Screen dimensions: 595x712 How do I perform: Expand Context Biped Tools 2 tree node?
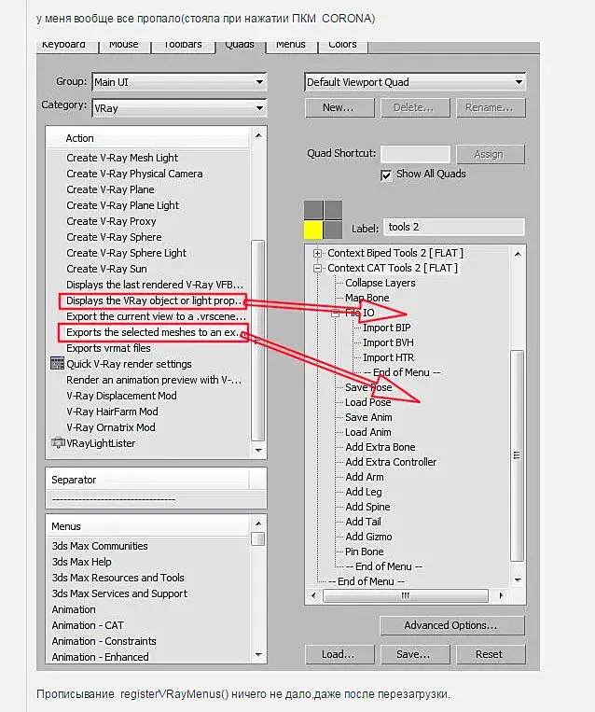click(x=318, y=254)
